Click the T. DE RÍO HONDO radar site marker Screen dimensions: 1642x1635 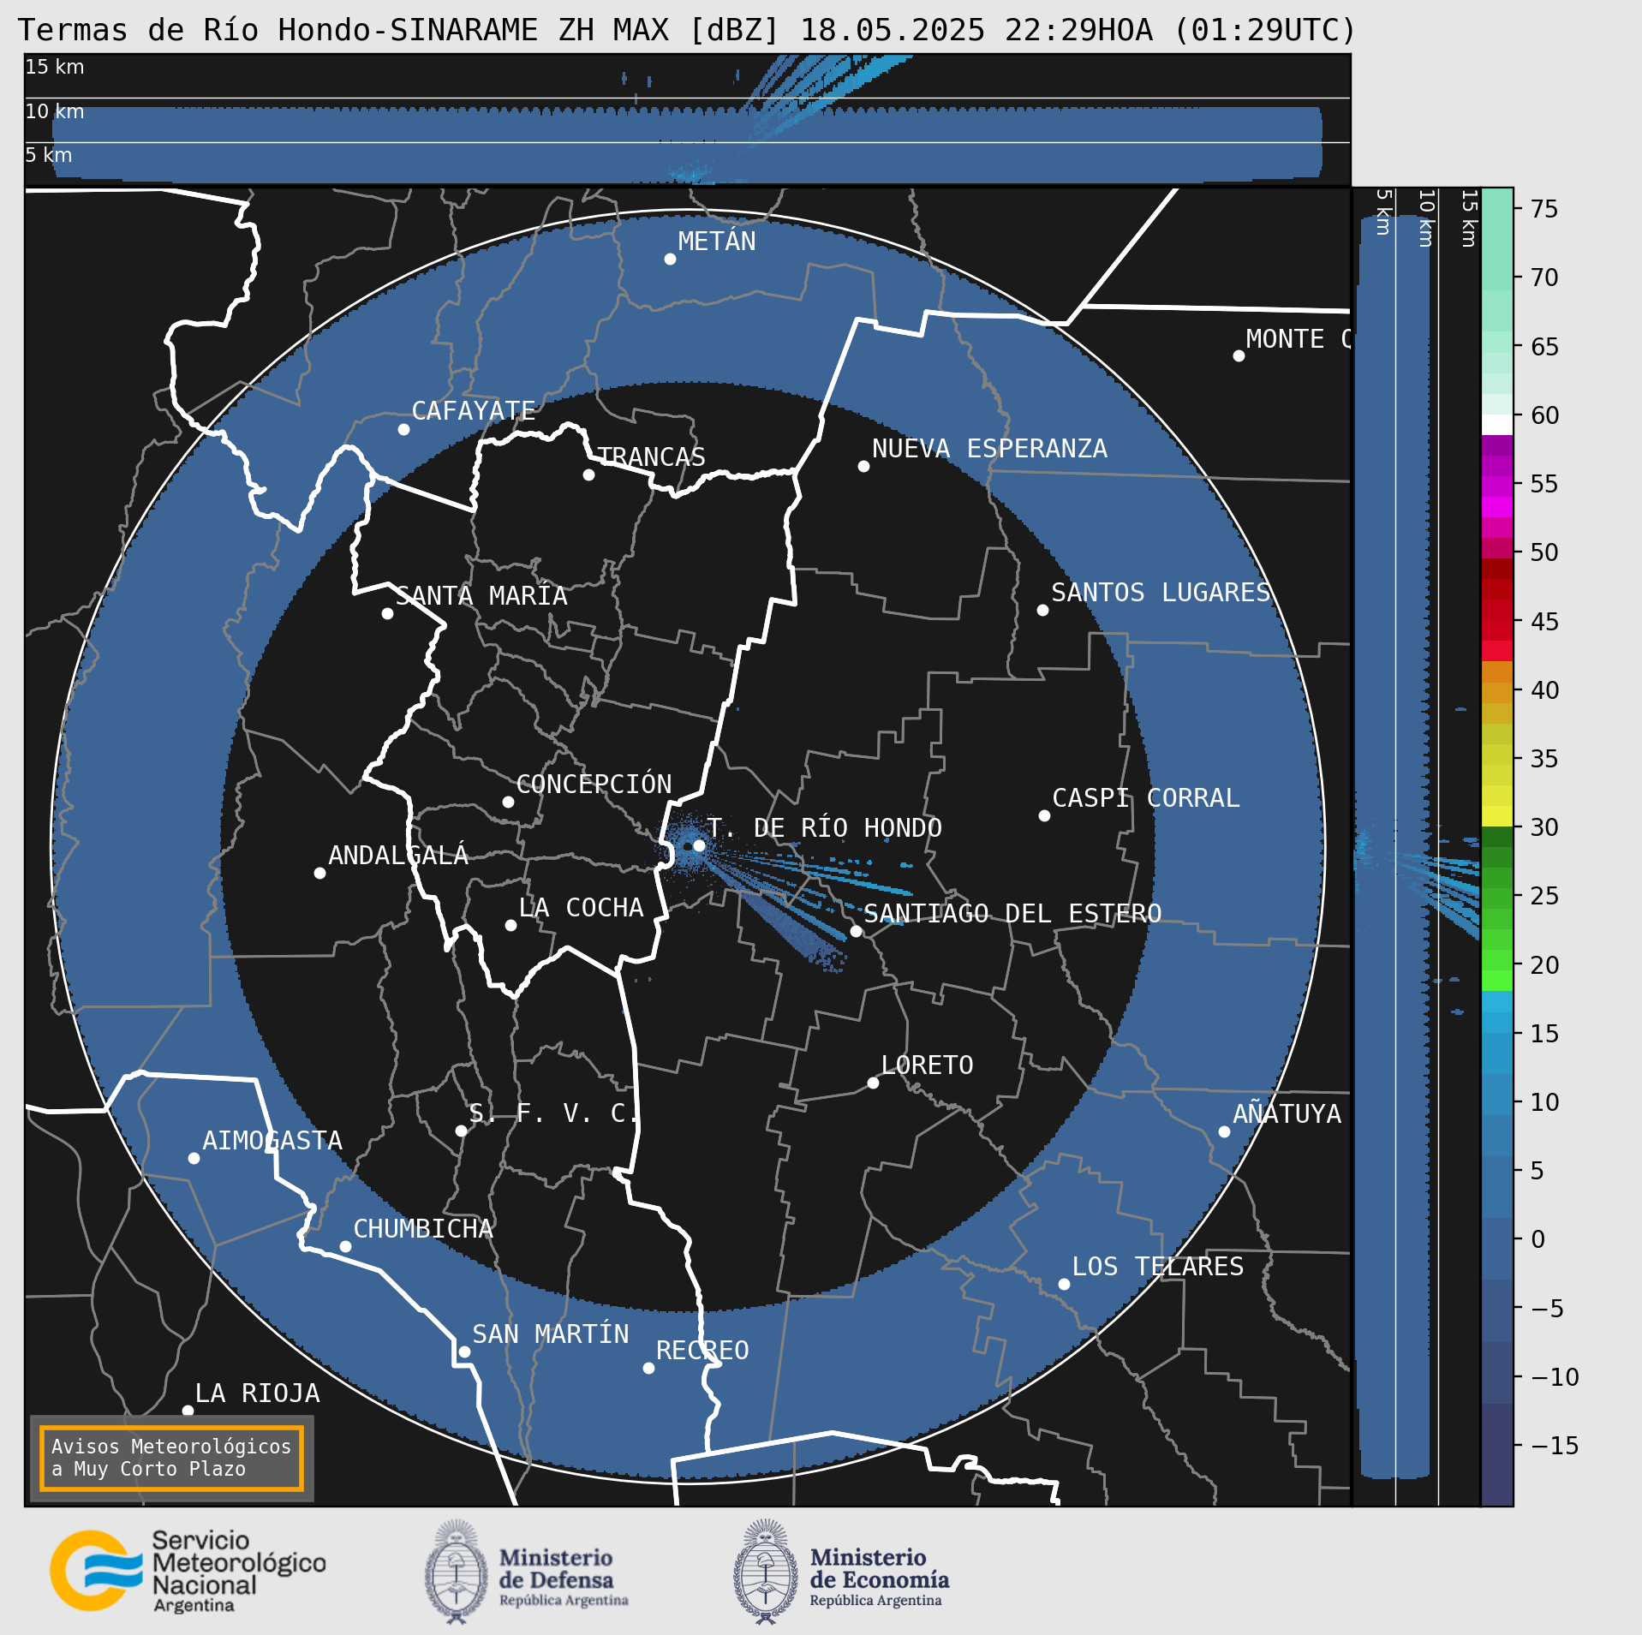pos(699,845)
